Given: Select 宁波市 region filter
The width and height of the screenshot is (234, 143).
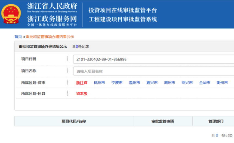Looking at the screenshot, I should [x=117, y=83].
